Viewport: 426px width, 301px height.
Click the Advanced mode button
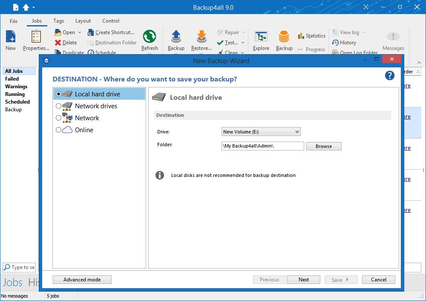coord(82,280)
